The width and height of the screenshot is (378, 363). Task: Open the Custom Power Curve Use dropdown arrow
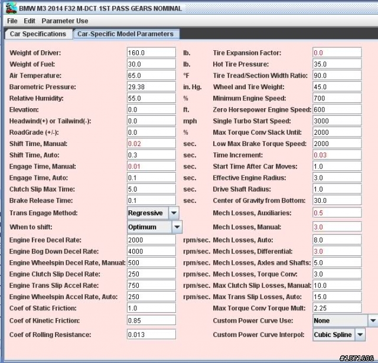pos(373,321)
